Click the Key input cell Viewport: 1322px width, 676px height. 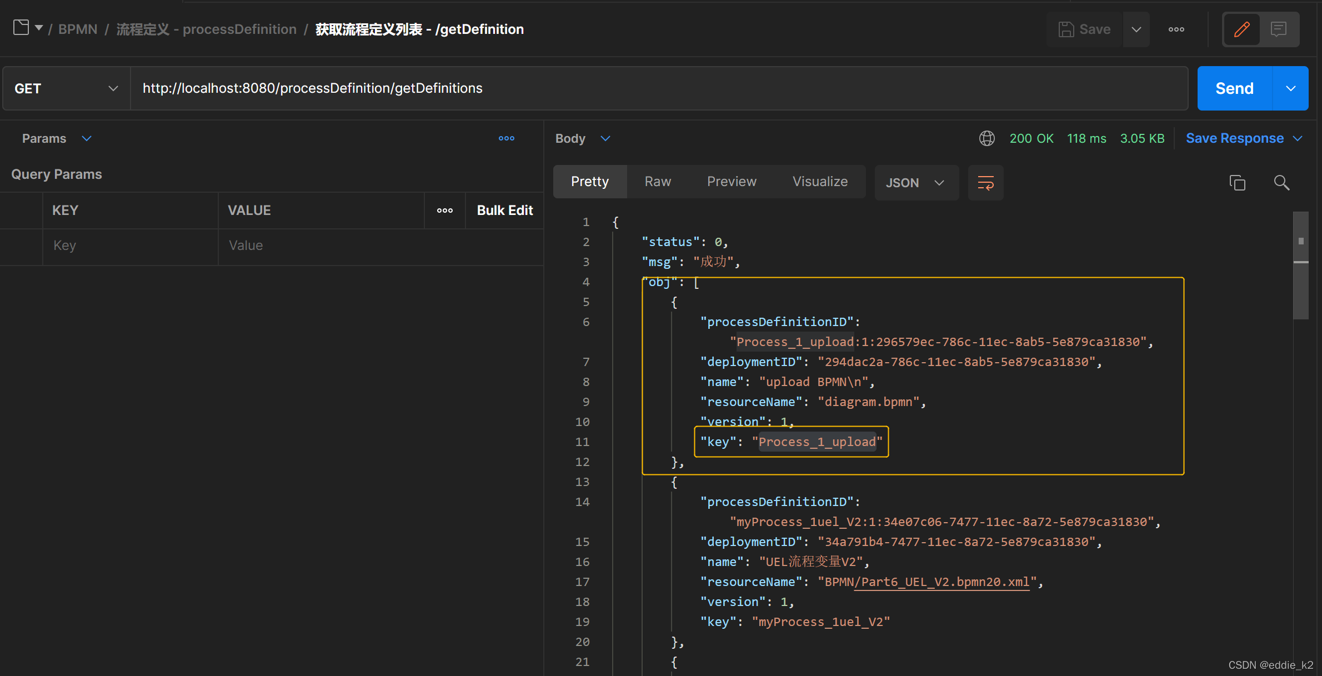pos(130,246)
